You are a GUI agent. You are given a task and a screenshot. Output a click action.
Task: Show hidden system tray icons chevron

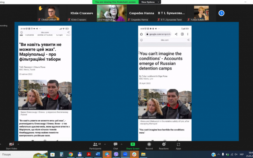pyautogui.click(x=219, y=155)
